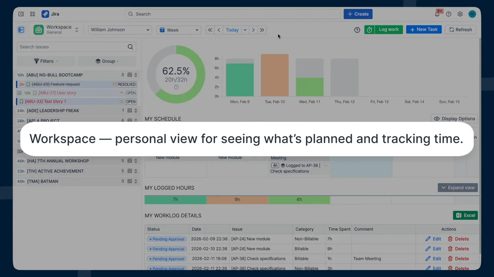Click the sort arrows on NO-BULL BOOTCAMP row
494x277 pixels.
(136, 75)
